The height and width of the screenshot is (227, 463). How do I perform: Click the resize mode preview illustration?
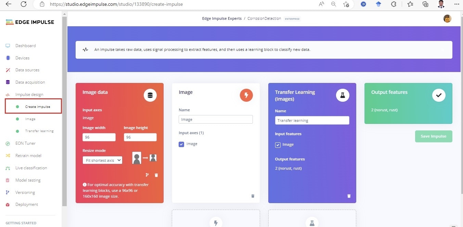coord(144,158)
